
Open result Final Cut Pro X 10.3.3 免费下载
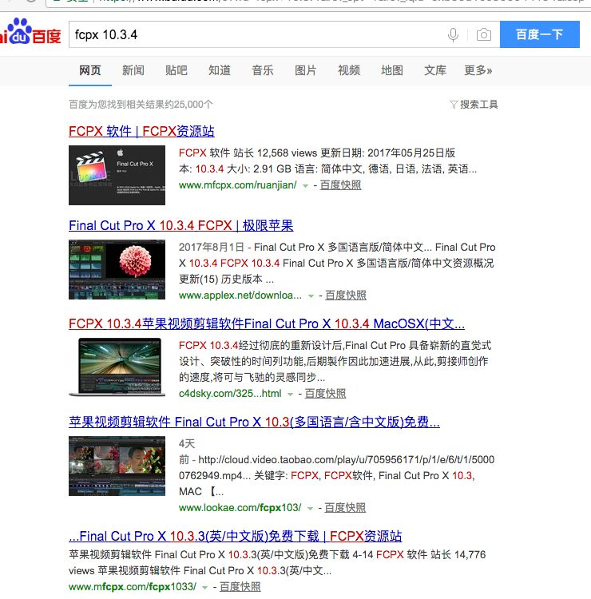click(236, 536)
